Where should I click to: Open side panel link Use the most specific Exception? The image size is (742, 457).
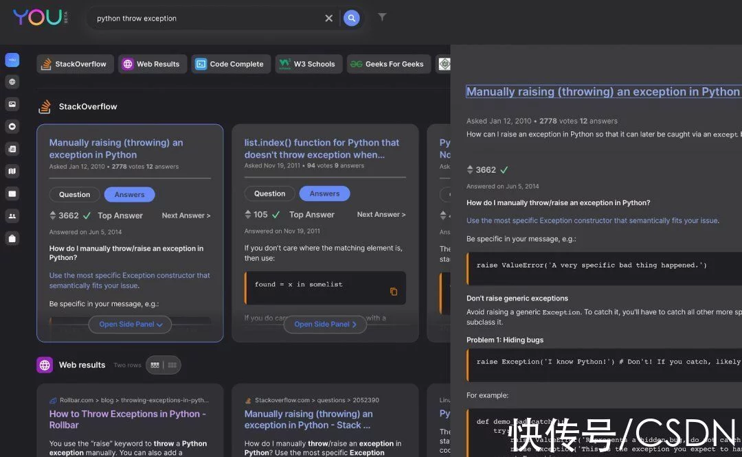click(x=592, y=221)
